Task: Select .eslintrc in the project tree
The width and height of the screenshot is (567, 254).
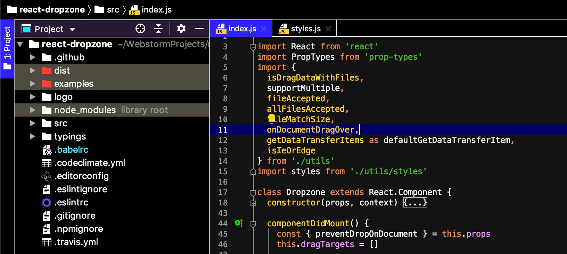Action: coord(71,202)
